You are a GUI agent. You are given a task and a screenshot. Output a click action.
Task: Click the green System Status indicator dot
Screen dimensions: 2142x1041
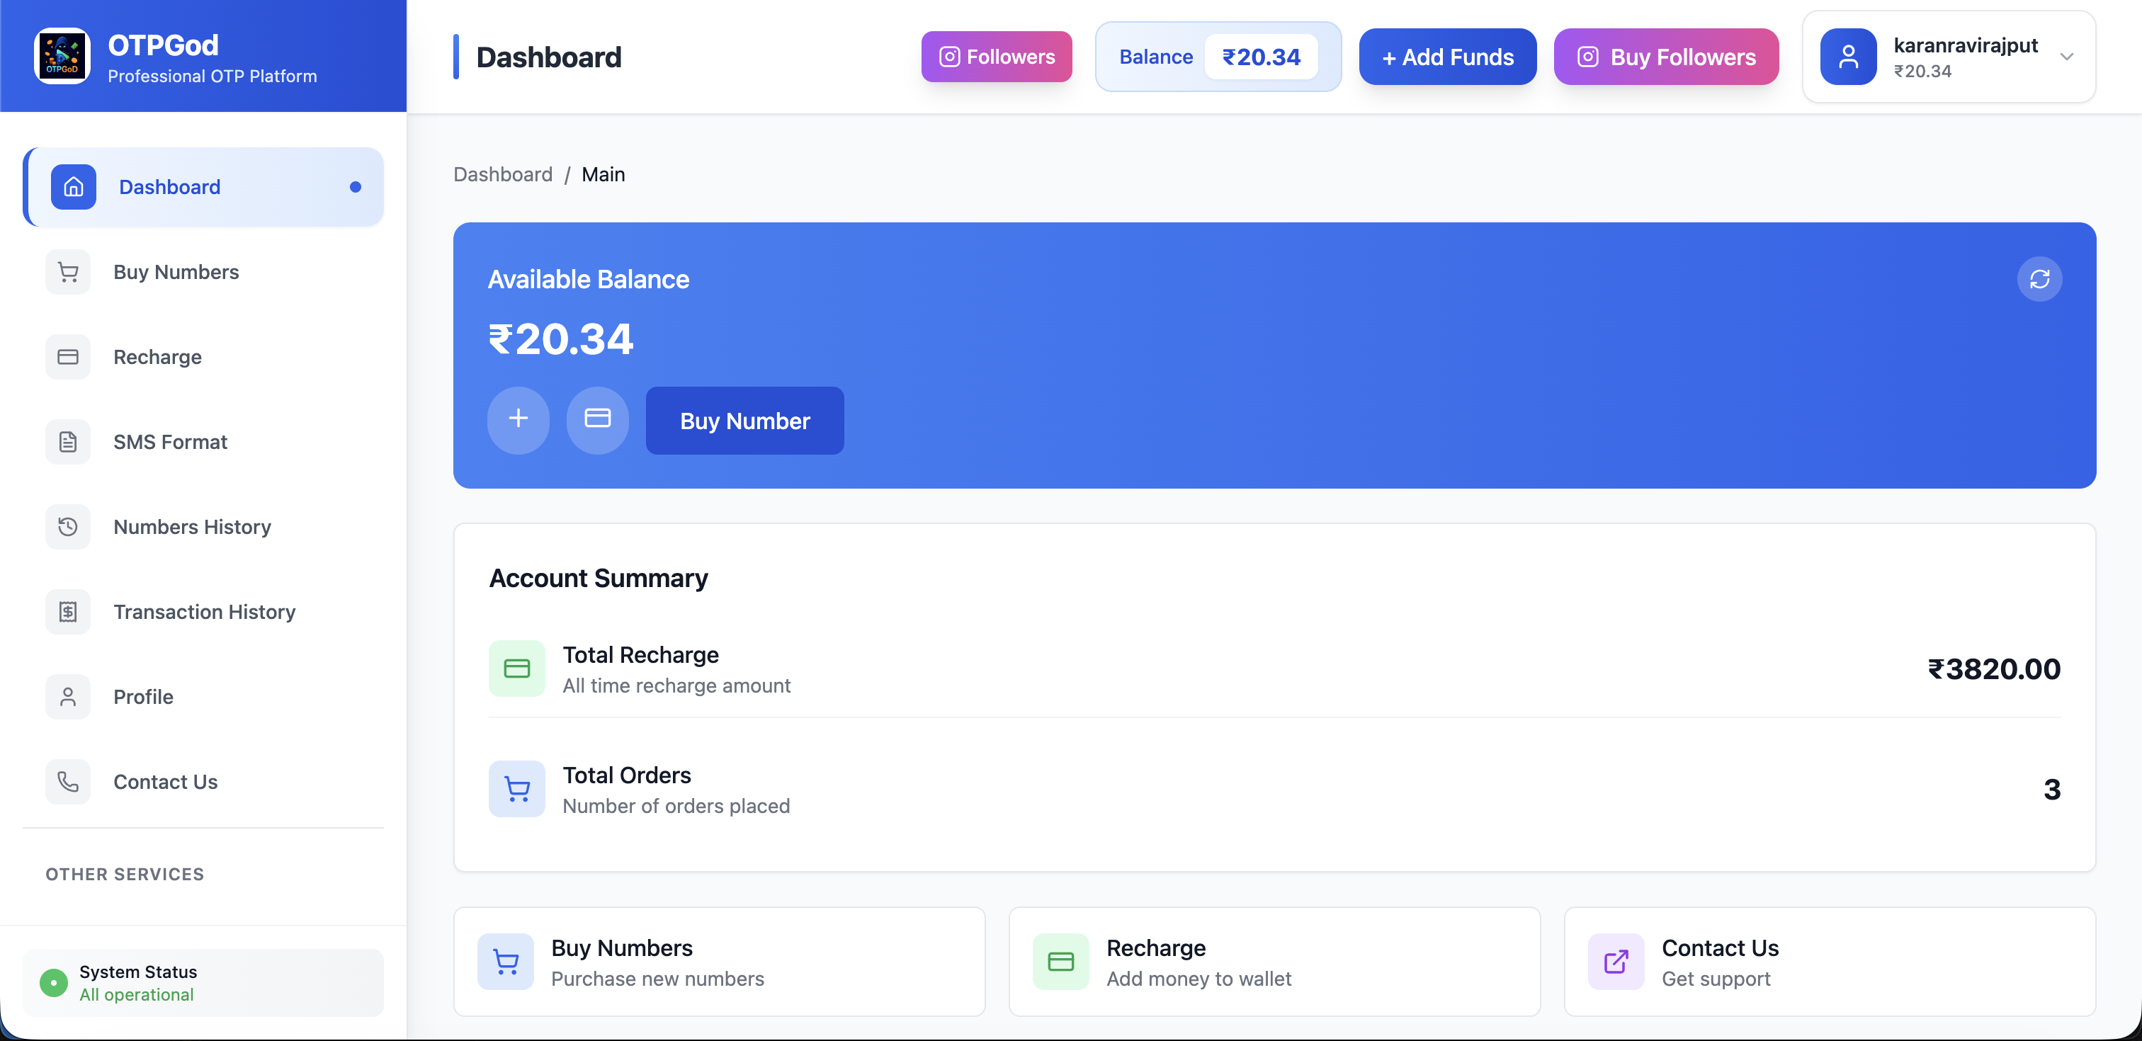(54, 983)
